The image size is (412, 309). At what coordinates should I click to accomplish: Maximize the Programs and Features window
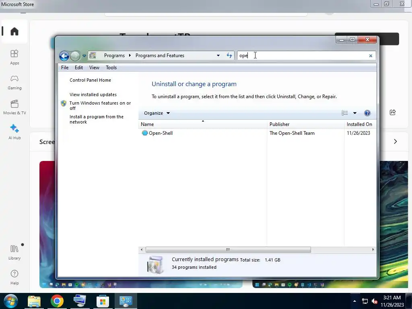(352, 40)
